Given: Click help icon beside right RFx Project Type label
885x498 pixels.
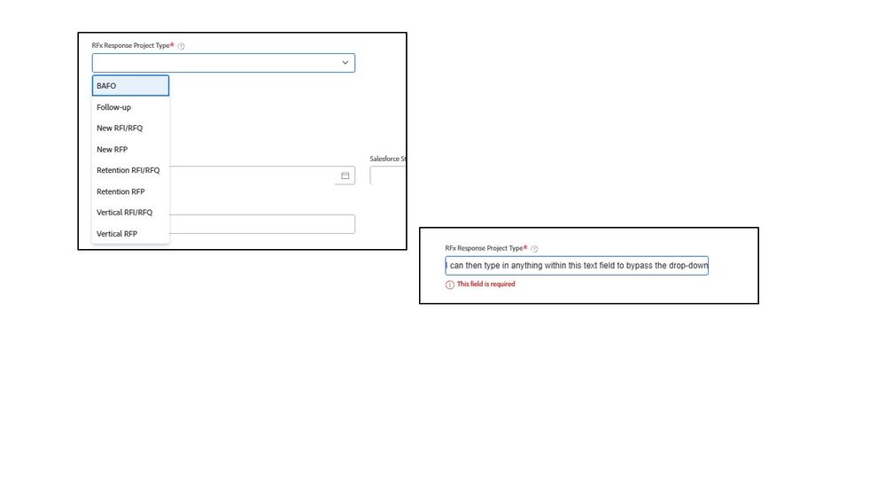Looking at the screenshot, I should (534, 249).
